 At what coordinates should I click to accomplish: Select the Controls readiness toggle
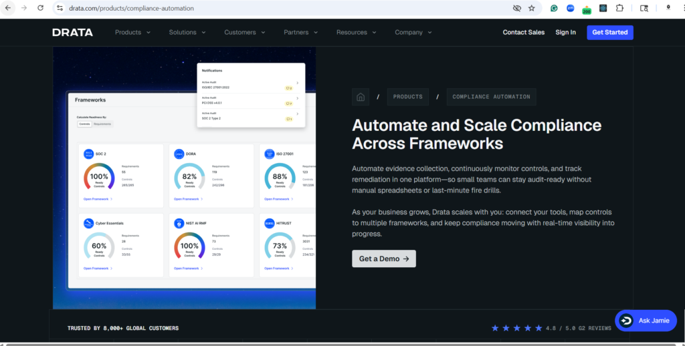pos(84,124)
